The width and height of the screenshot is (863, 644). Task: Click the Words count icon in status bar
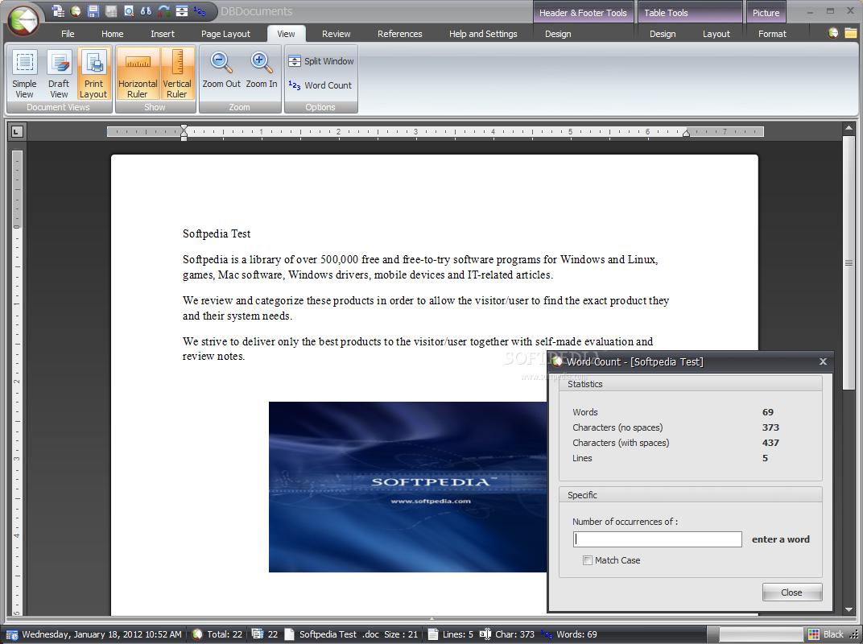(547, 634)
